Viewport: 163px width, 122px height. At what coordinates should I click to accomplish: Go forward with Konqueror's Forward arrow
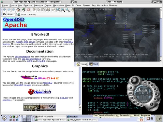click(13, 10)
